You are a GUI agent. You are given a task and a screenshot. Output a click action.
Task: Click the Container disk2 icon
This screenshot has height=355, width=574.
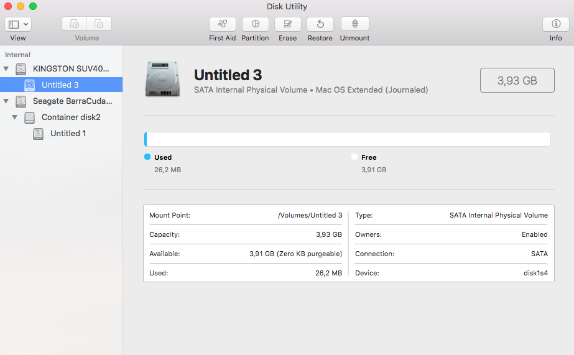[29, 118]
